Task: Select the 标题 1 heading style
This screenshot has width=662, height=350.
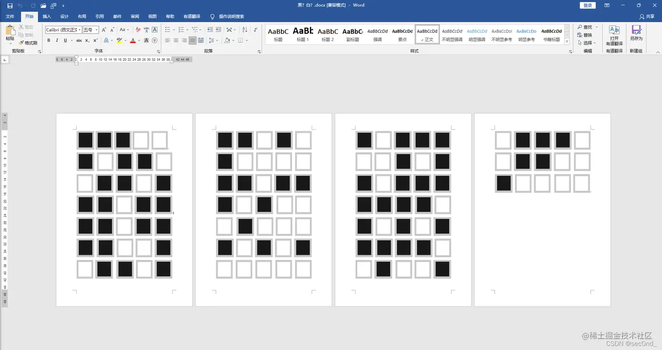Action: click(x=303, y=35)
